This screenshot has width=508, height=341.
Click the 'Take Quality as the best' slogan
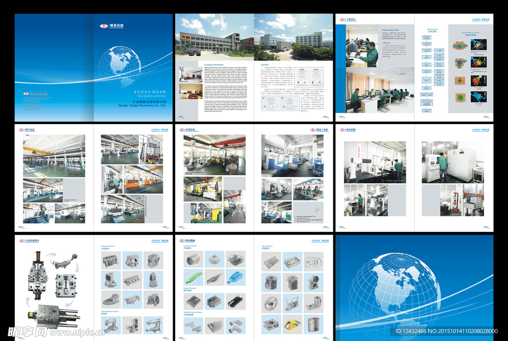click(x=151, y=96)
